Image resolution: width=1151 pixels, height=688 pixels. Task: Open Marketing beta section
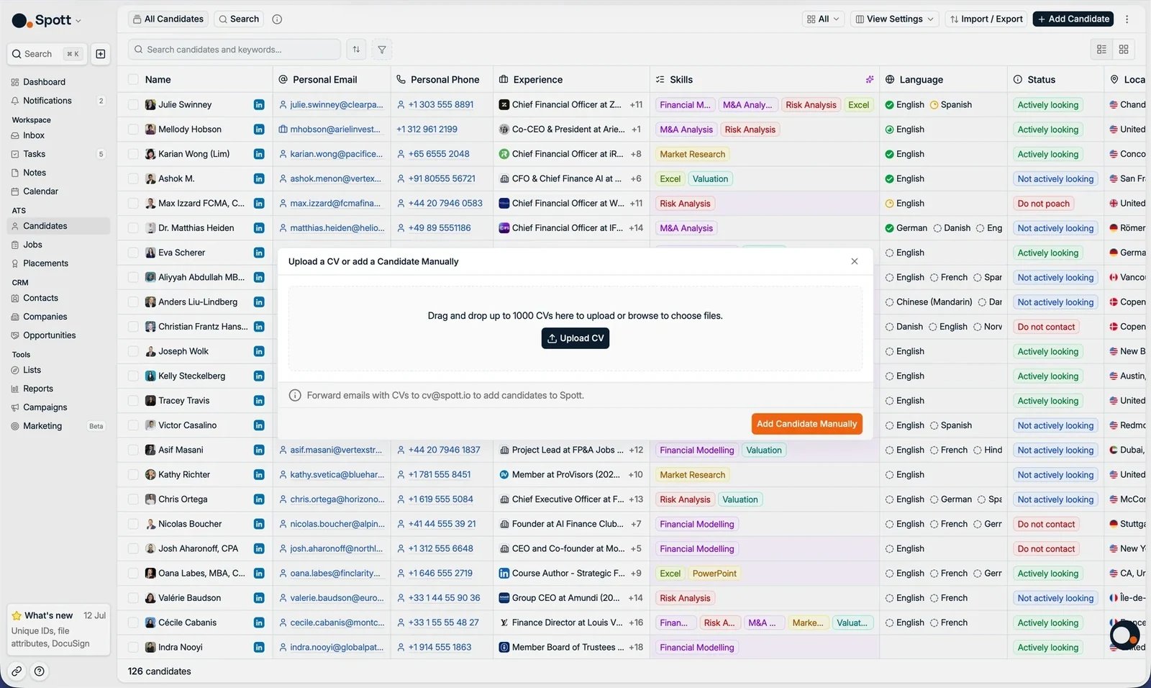point(58,426)
